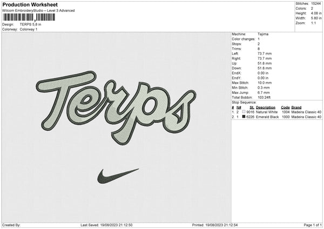Click the design name 'TERPS 5,8 in'
This screenshot has width=324, height=229.
pos(30,24)
